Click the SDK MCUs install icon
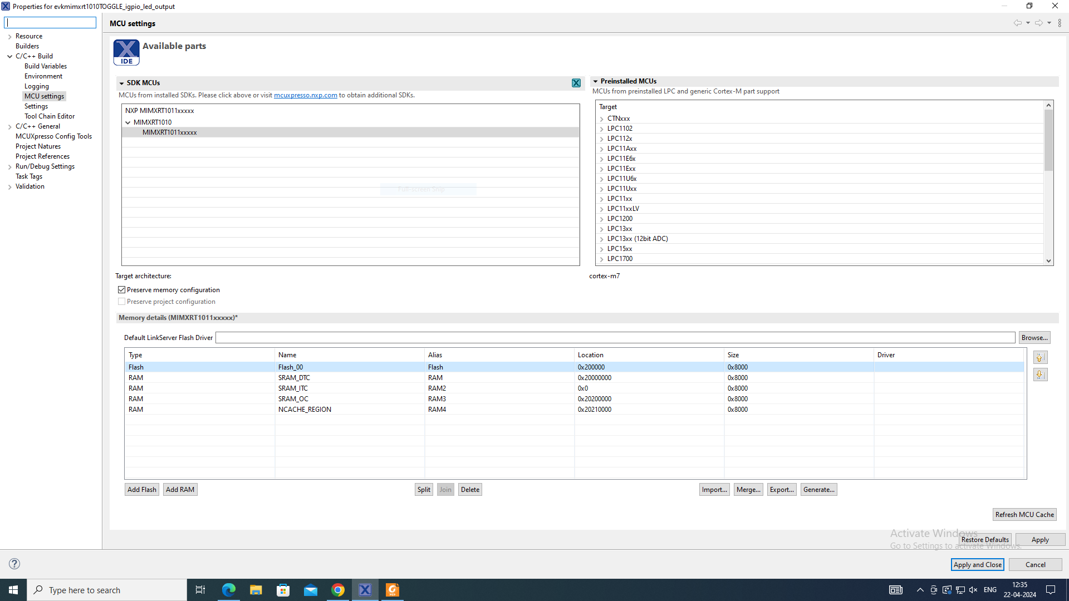Image resolution: width=1069 pixels, height=601 pixels. pos(576,83)
